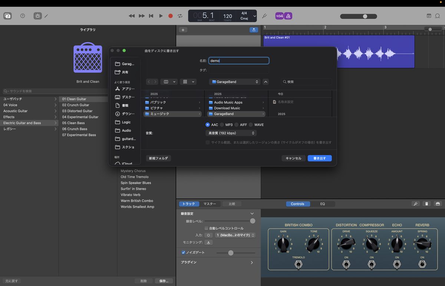Select the WAVE format radio button
The image size is (445, 286).
click(251, 125)
